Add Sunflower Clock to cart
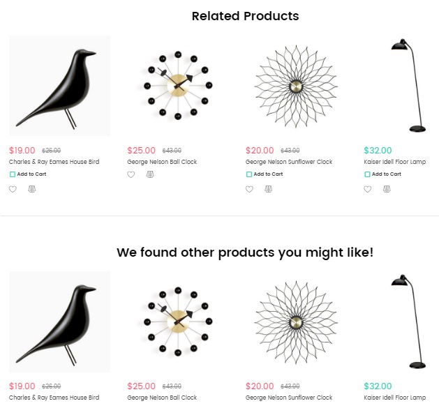Viewport: 439px width, 415px height. click(265, 174)
